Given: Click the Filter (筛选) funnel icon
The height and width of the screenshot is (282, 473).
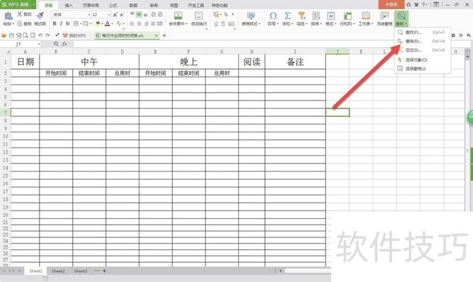Looking at the screenshot, I should 302,16.
